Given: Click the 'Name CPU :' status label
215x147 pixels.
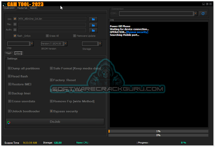Looking at the screenshot, I should tap(83, 143).
